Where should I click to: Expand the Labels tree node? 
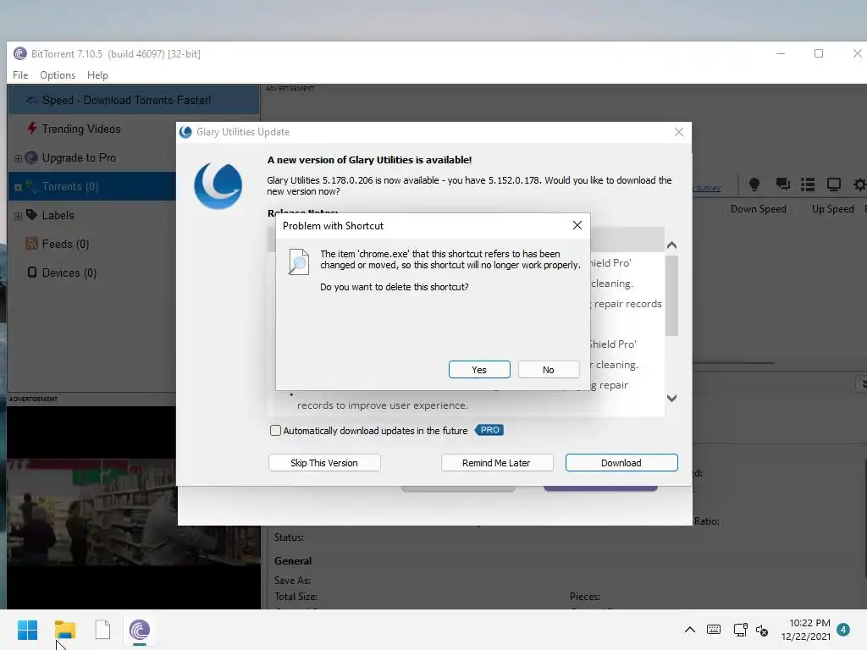point(18,216)
